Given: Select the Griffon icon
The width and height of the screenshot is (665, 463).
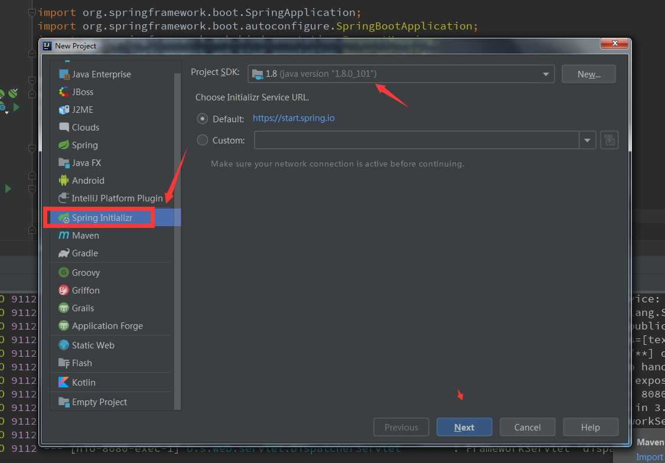Looking at the screenshot, I should [x=64, y=291].
